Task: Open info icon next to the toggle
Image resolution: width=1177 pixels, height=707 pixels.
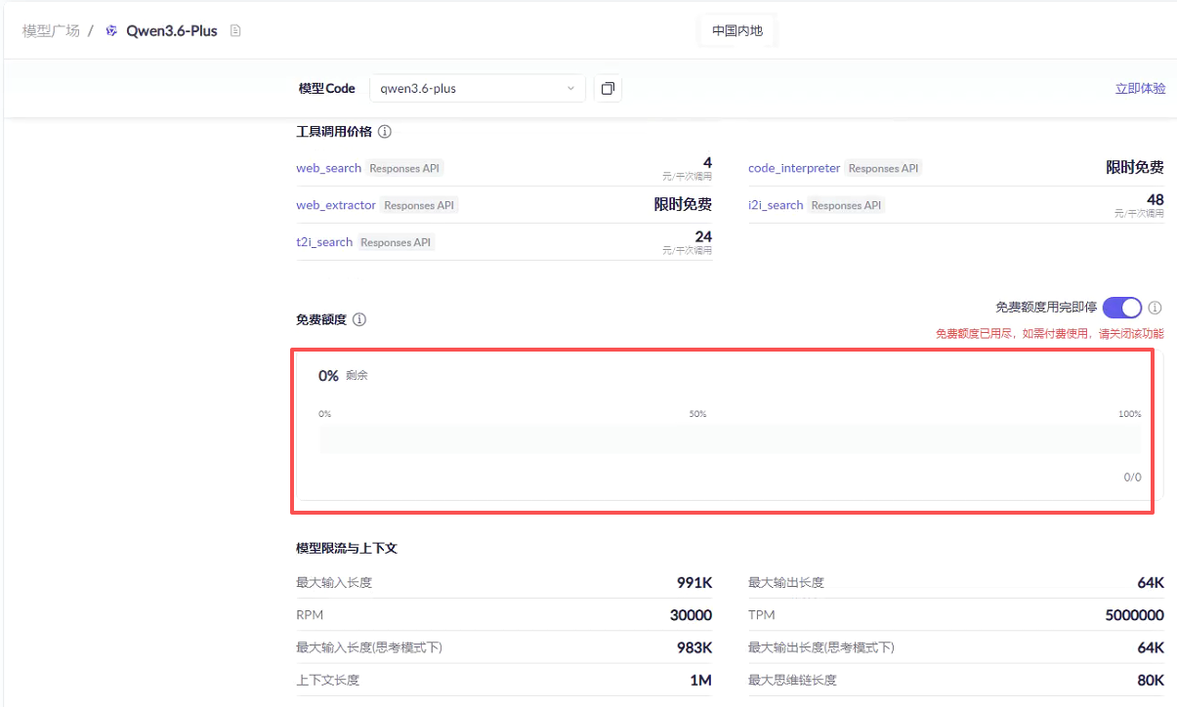Action: coord(1156,308)
